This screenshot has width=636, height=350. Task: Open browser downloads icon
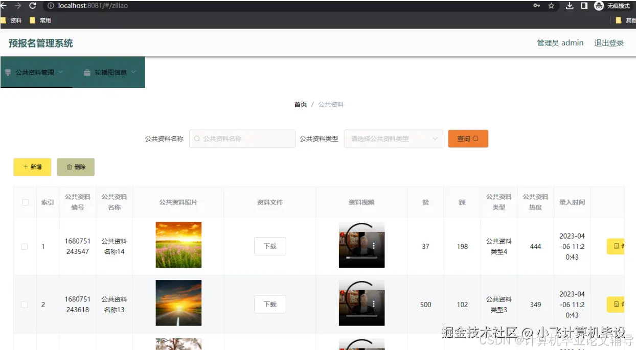[x=570, y=6]
